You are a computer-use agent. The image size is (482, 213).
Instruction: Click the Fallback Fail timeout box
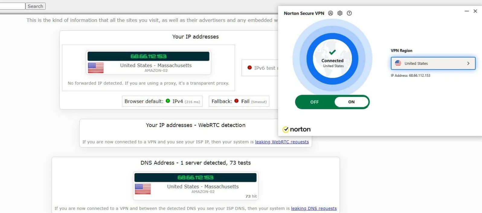[239, 101]
